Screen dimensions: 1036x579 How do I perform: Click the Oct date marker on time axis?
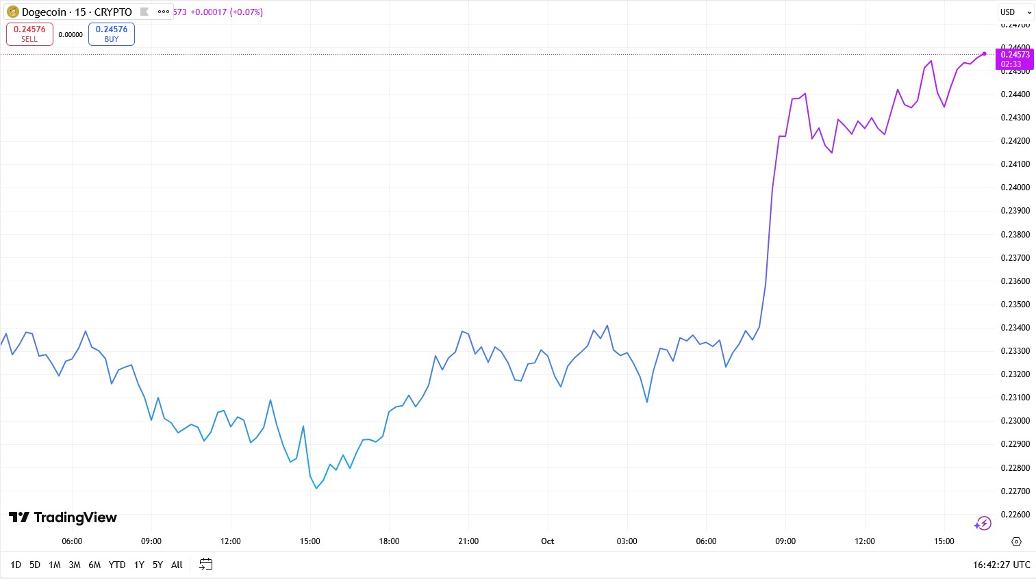(547, 541)
